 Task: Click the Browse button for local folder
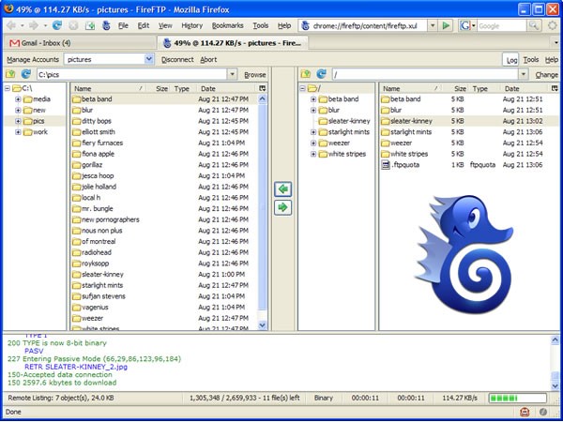point(255,75)
